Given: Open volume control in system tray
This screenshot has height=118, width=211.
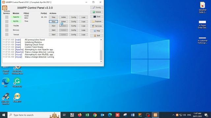Looking at the screenshot, I should [185, 115].
